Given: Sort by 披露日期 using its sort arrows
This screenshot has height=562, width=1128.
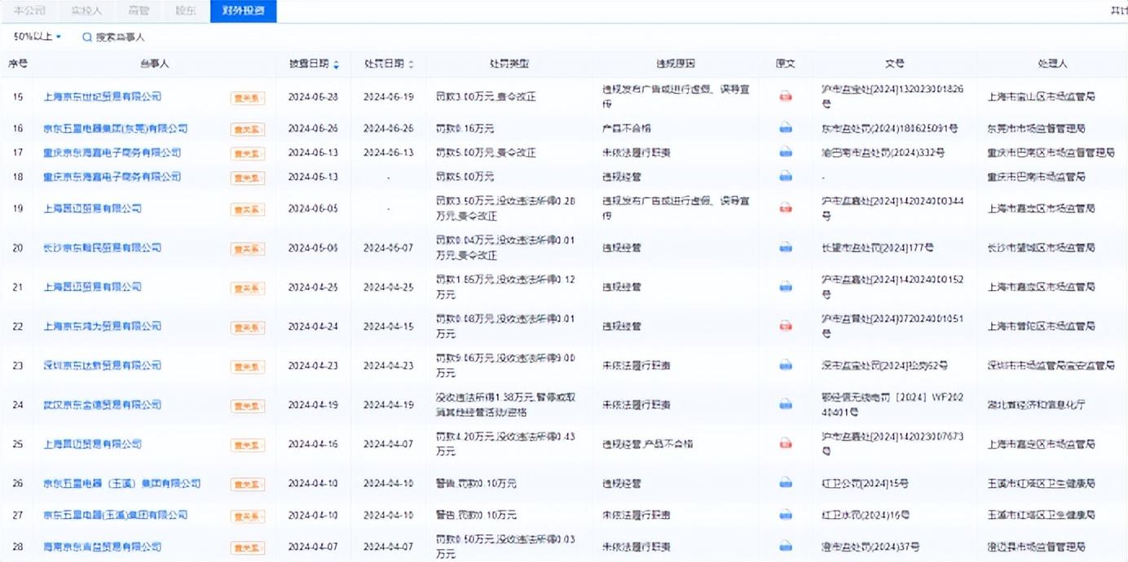Looking at the screenshot, I should click(x=336, y=64).
